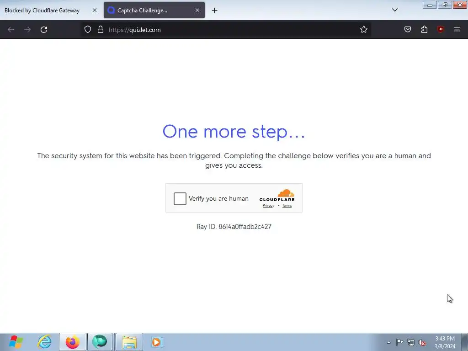Open the green globe app in taskbar
The image size is (468, 351).
pos(100,342)
